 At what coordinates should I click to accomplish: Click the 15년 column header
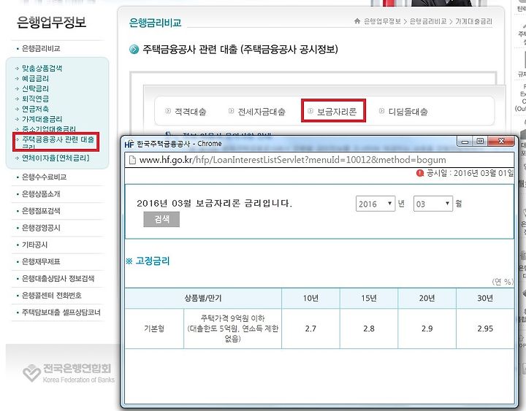(x=369, y=298)
